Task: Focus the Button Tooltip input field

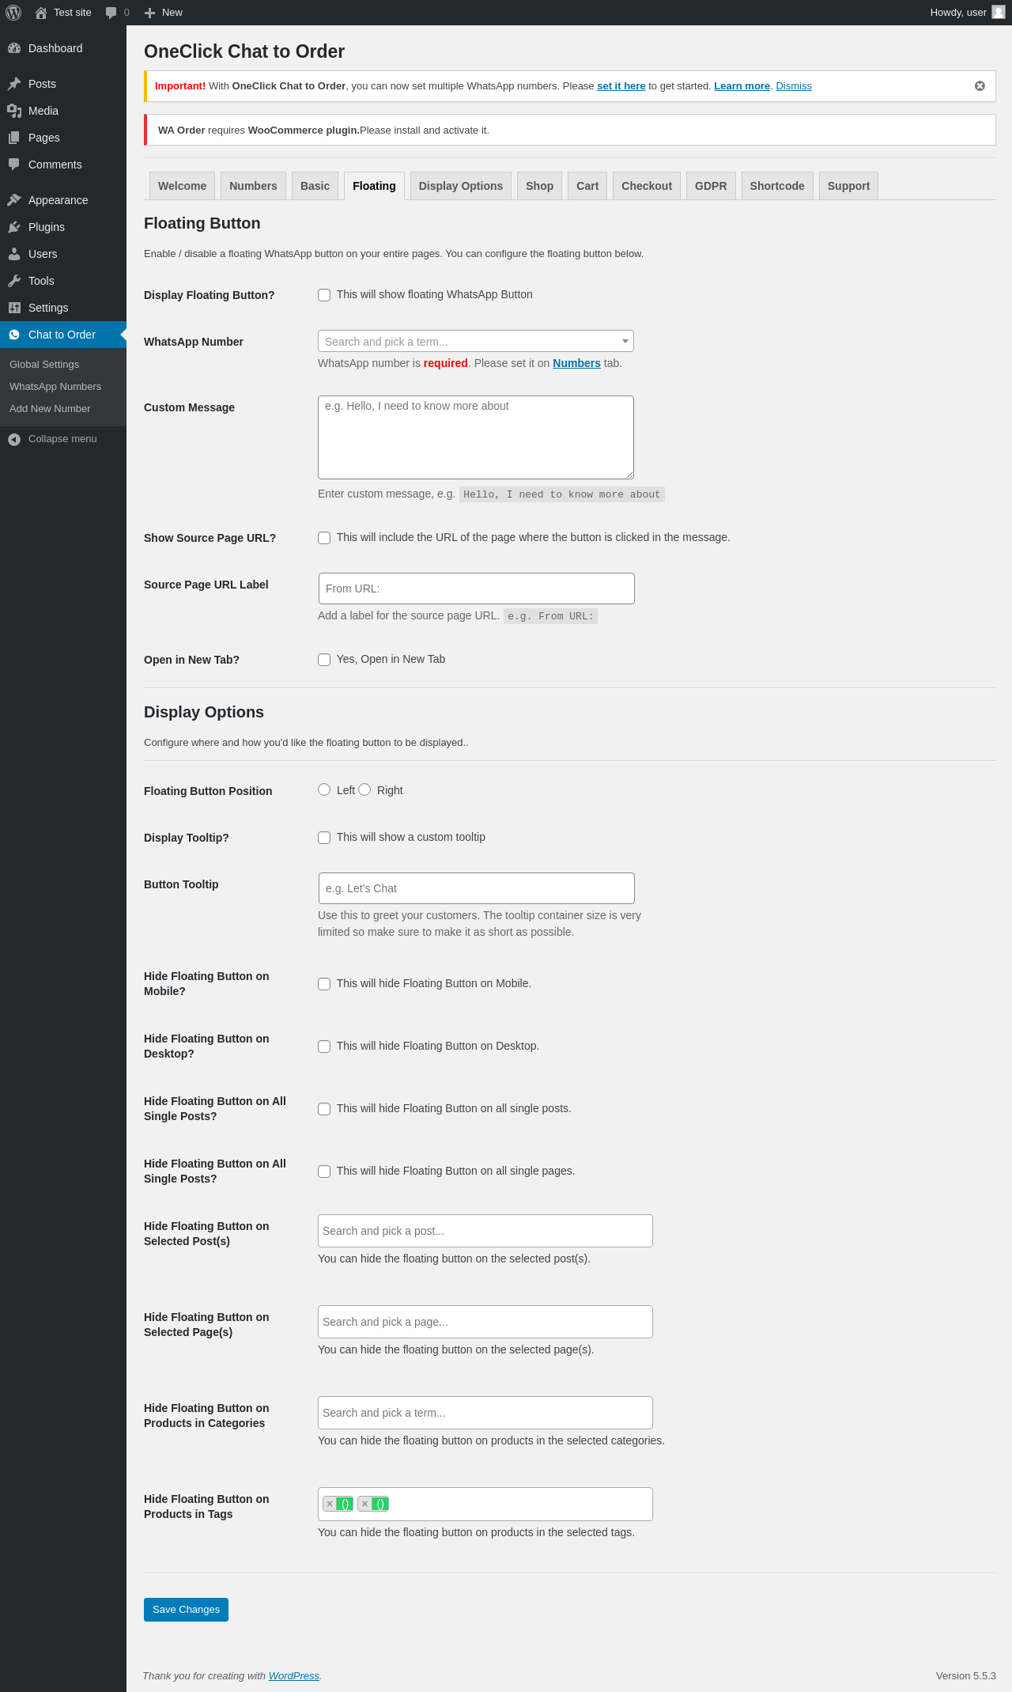Action: (477, 888)
